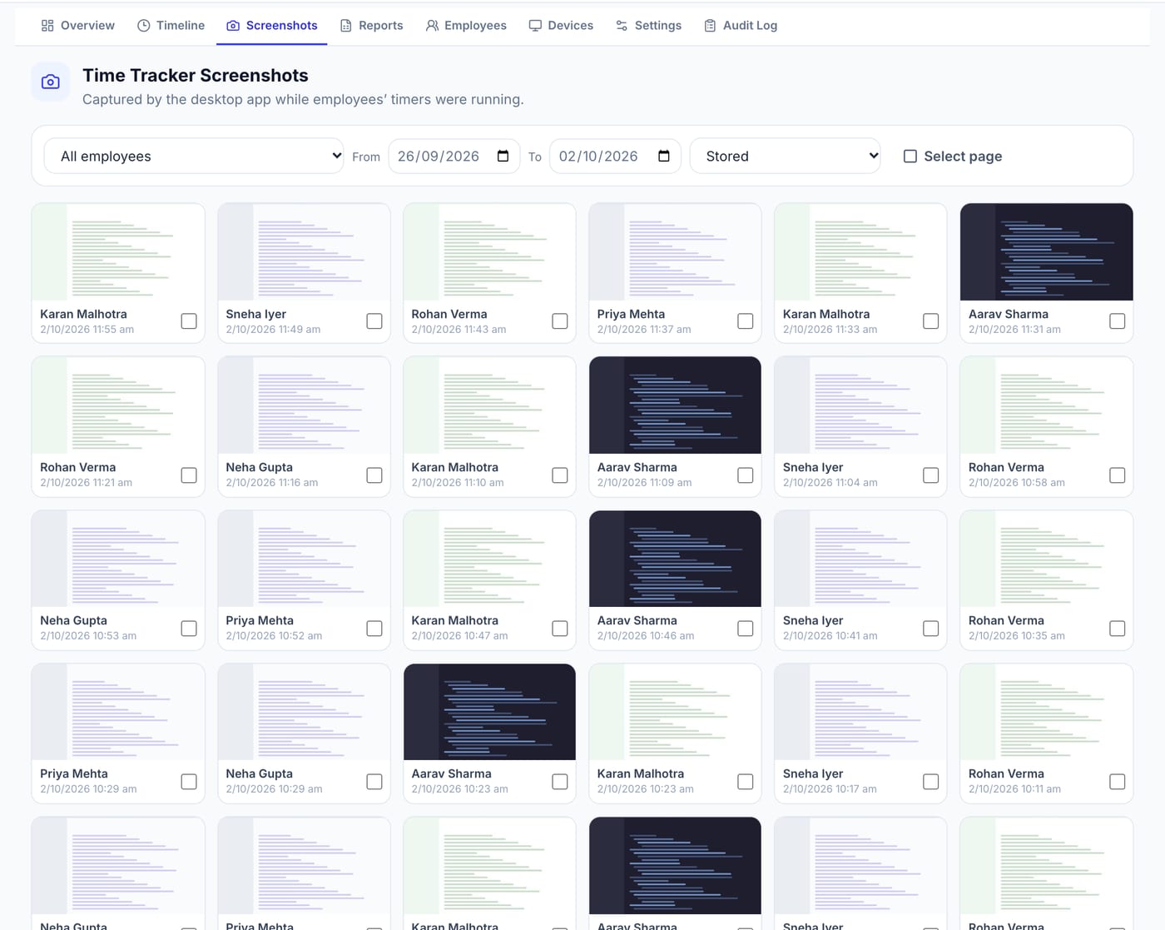The image size is (1165, 930).
Task: Tick Rohan Verma 10:11 am screenshot checkbox
Action: click(1118, 781)
